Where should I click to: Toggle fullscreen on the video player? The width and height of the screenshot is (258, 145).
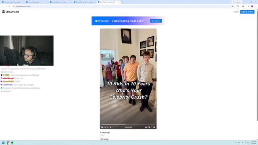[152, 127]
